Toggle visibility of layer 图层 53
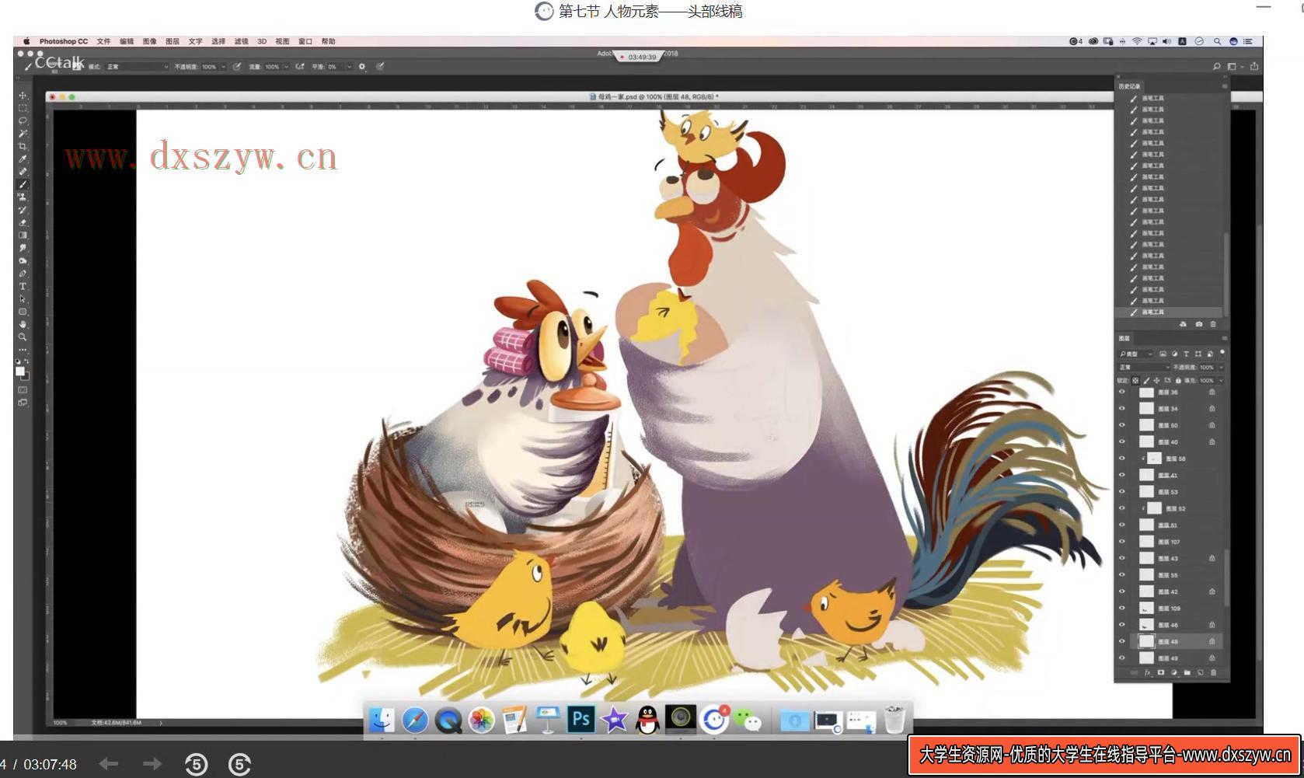This screenshot has height=778, width=1304. [x=1121, y=492]
